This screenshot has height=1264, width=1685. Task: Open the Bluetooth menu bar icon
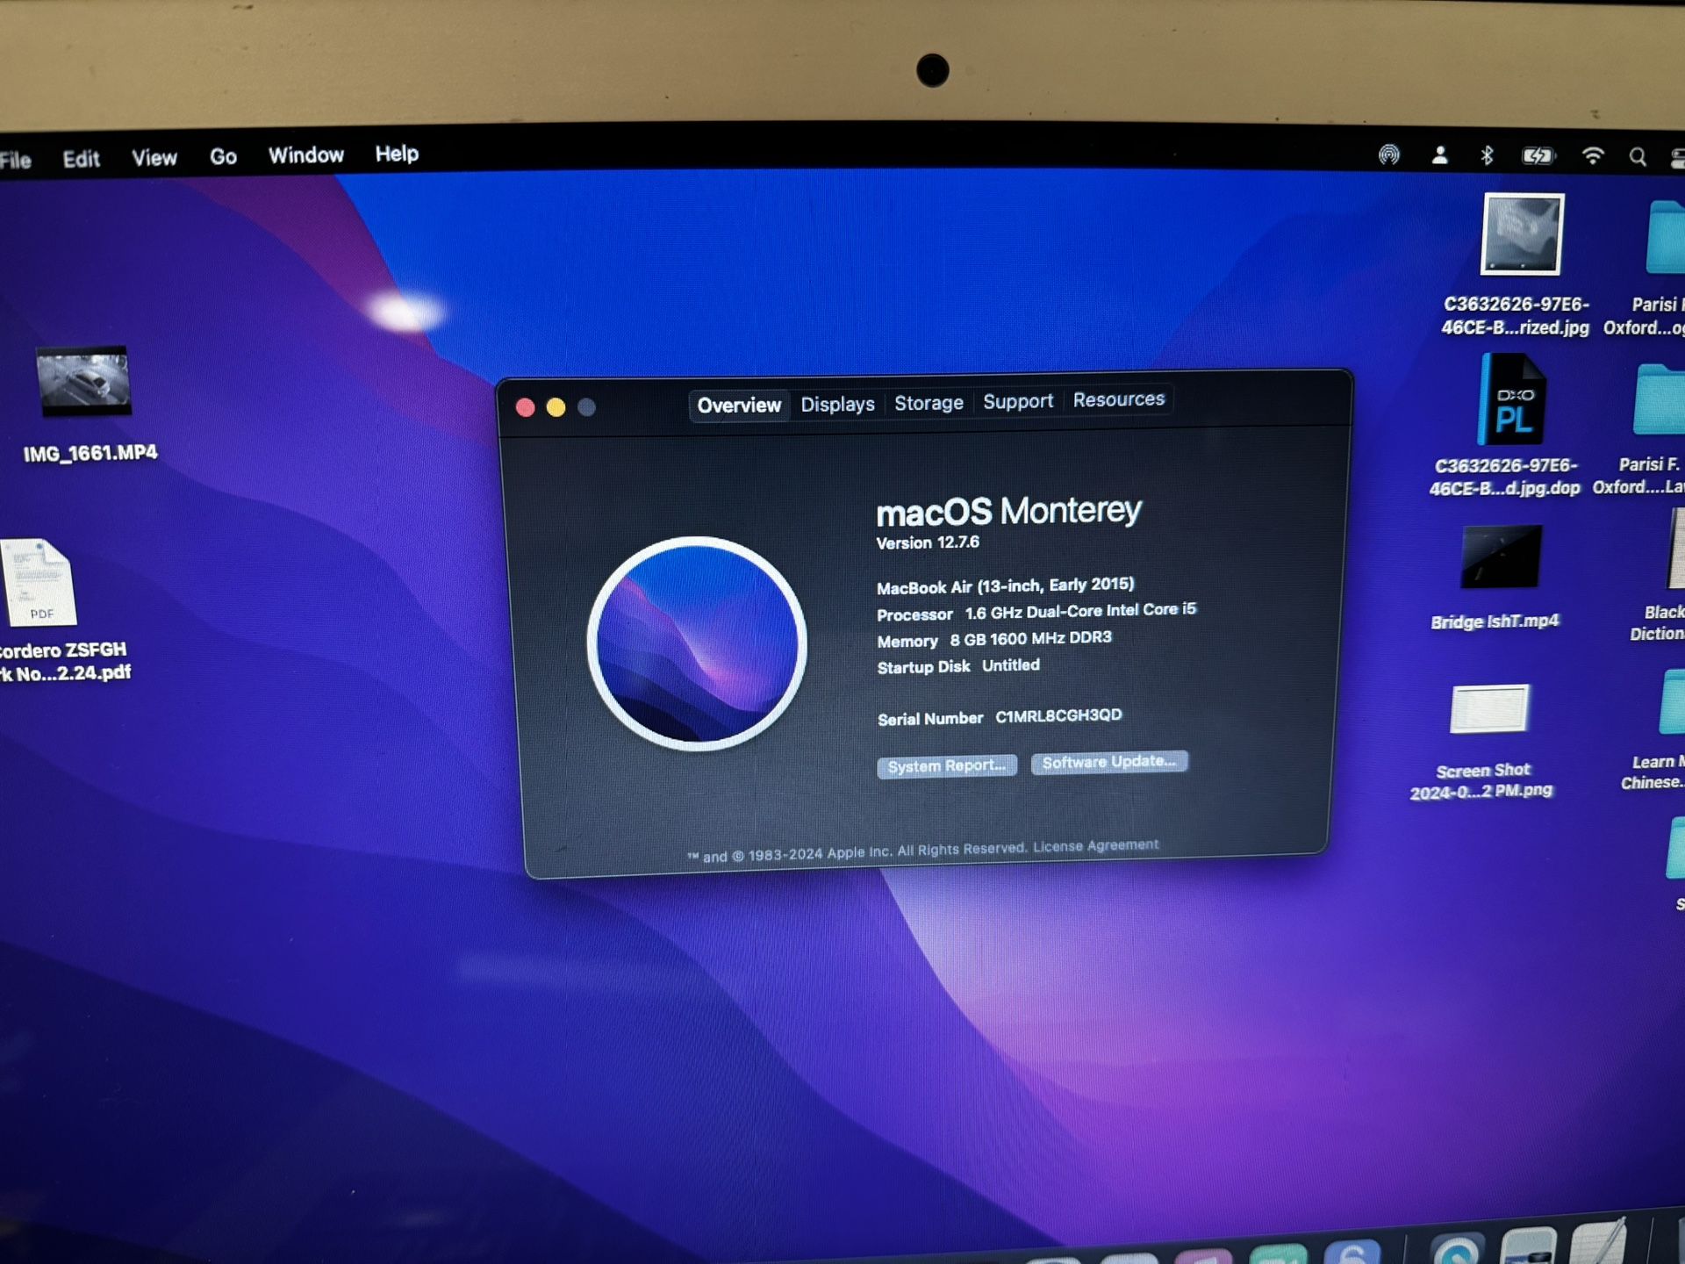pyautogui.click(x=1487, y=155)
